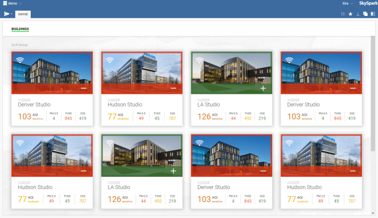Click wifi icon on top-left Denver Studio card
This screenshot has width=378, height=218.
coord(20,60)
